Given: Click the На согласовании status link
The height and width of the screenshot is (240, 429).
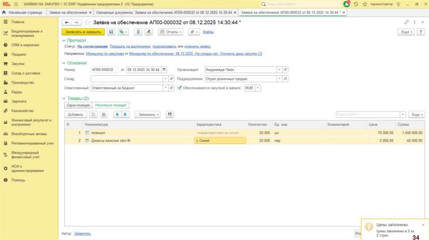Looking at the screenshot, I should (x=93, y=46).
